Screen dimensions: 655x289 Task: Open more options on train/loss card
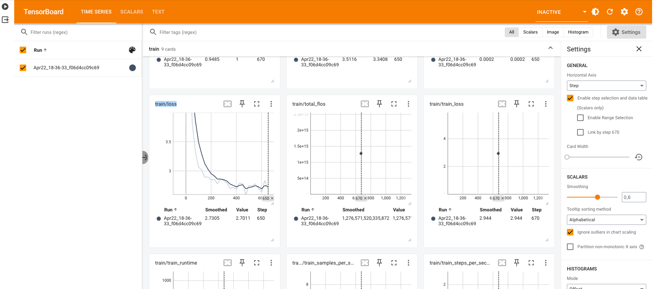coord(271,104)
